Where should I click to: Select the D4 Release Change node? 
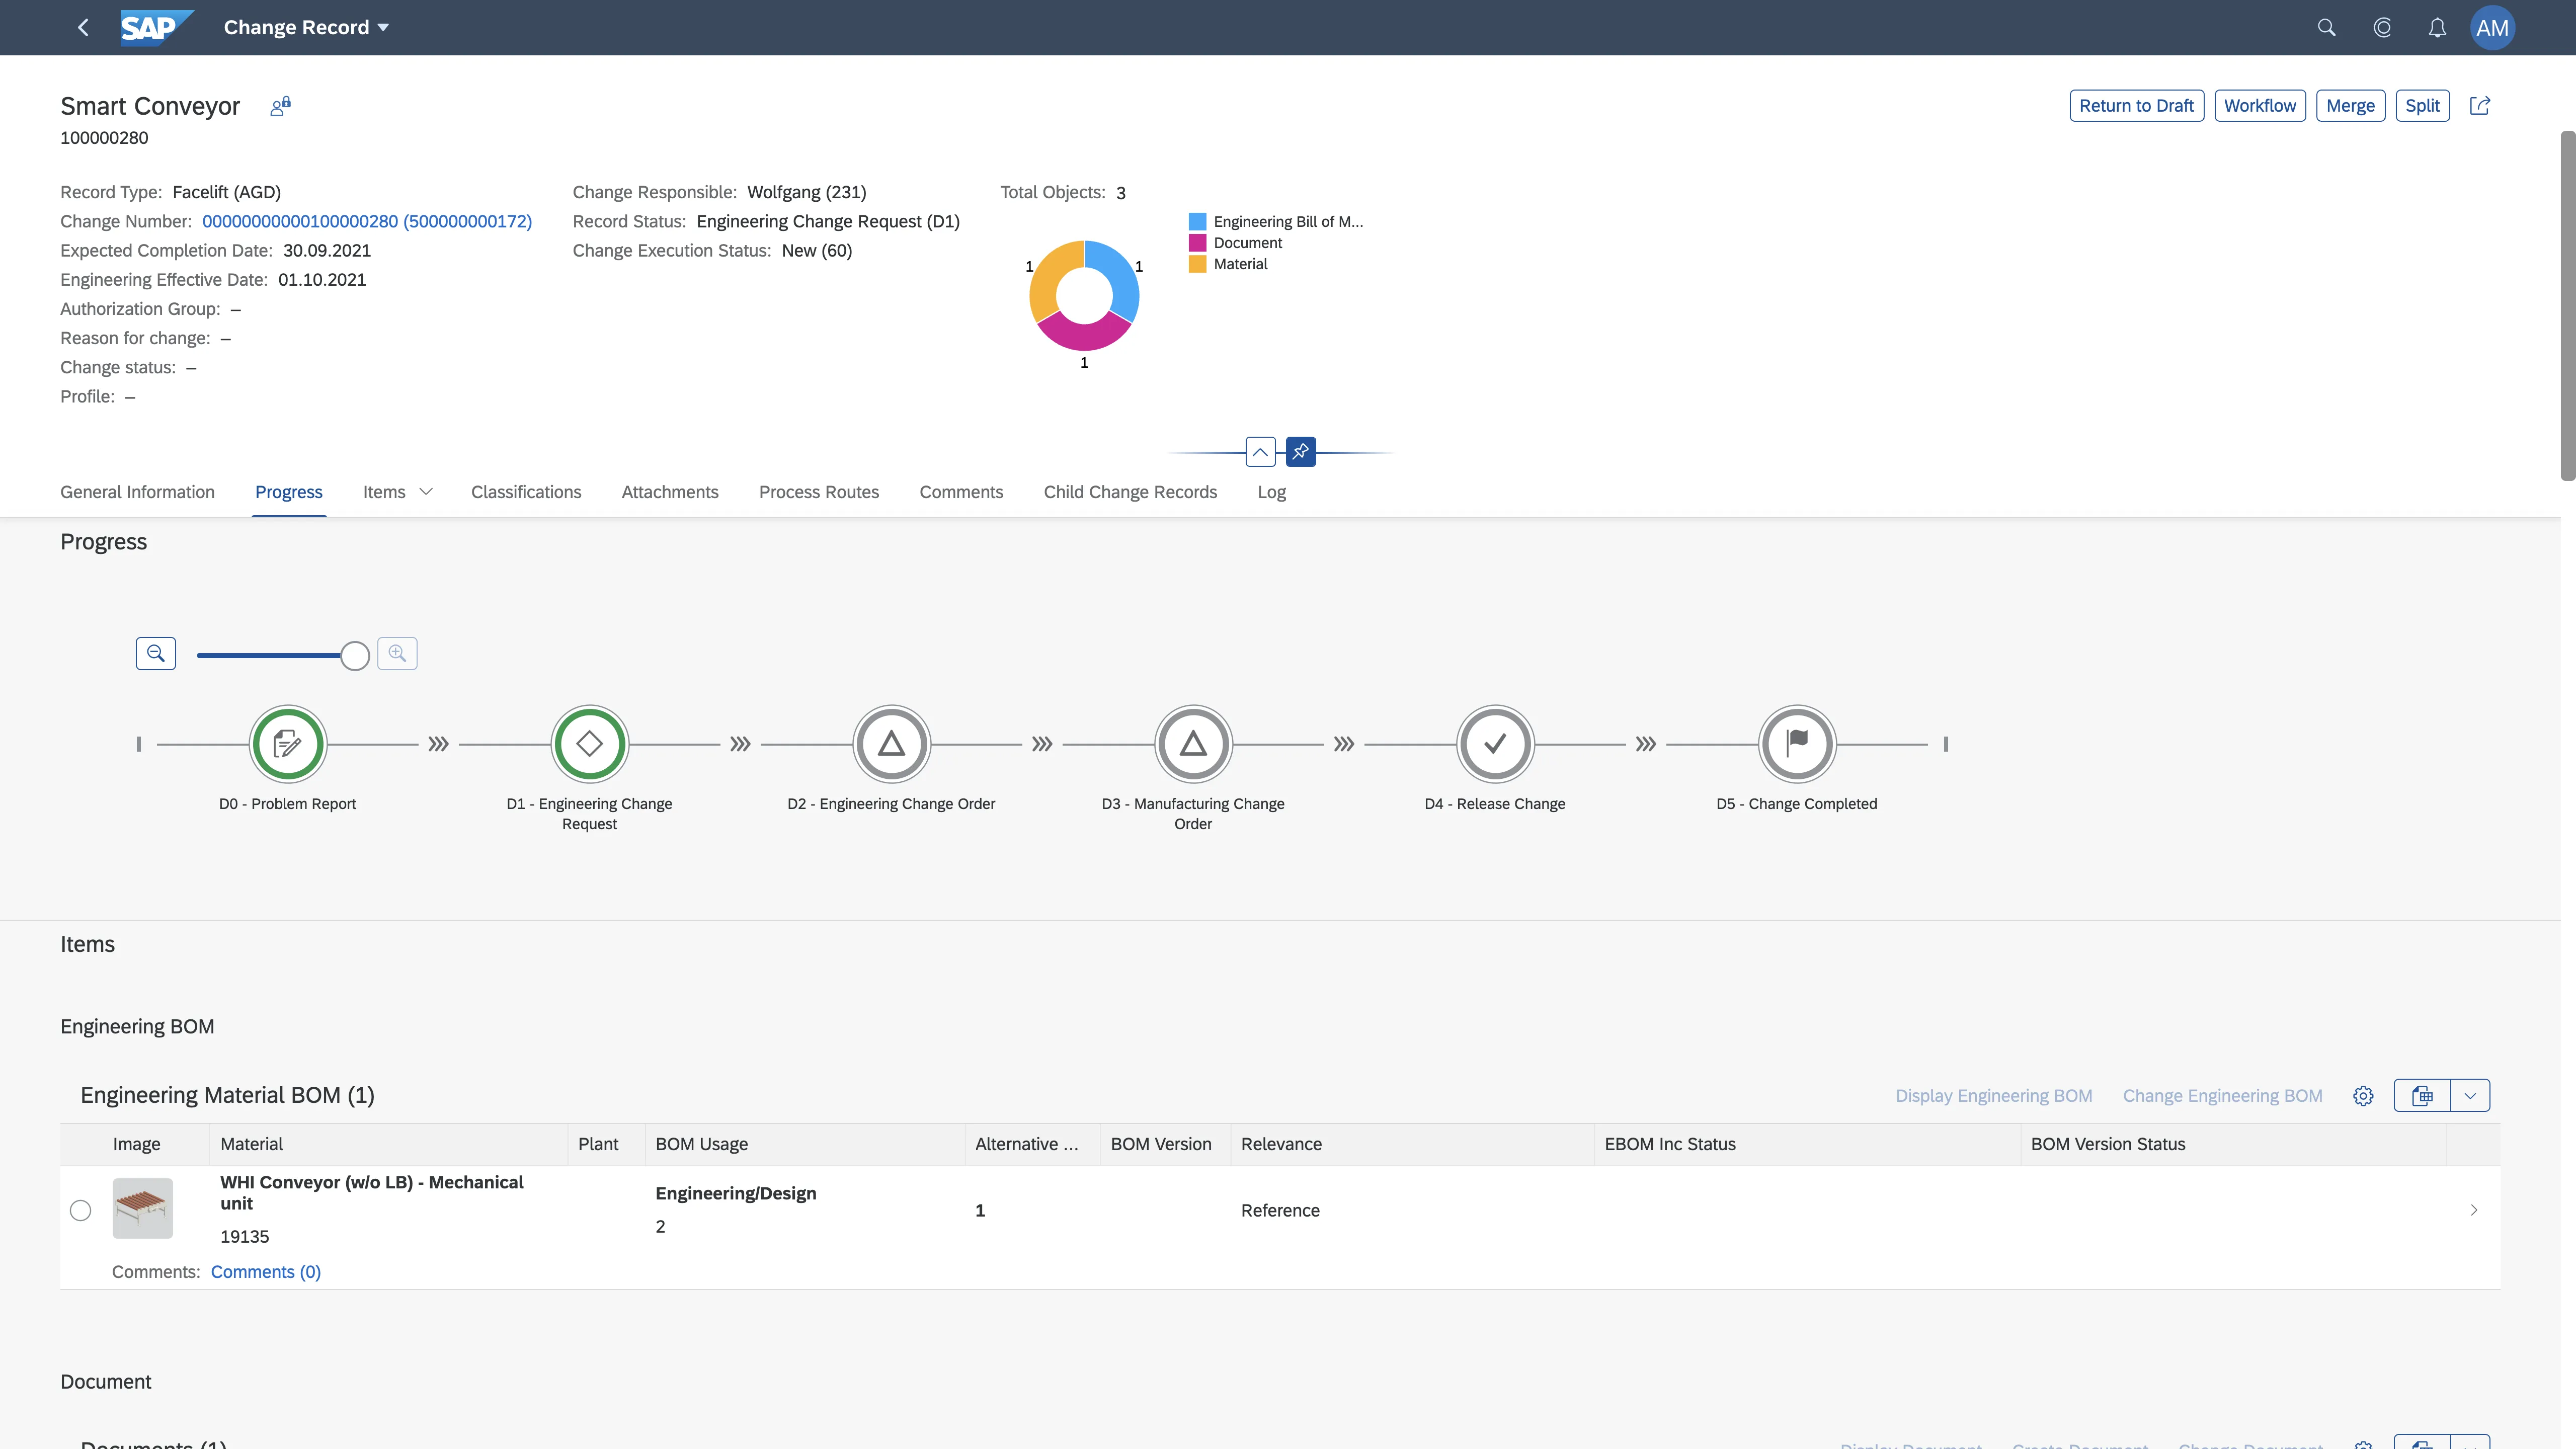(x=1494, y=743)
